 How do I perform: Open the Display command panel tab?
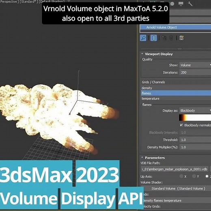pyautogui.click(x=181, y=4)
